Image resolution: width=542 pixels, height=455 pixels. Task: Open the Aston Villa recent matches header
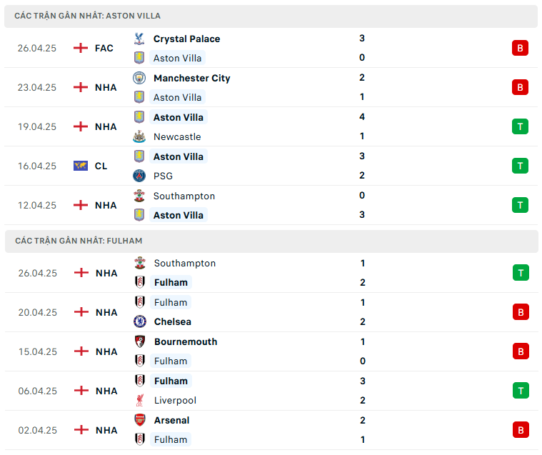[87, 16]
